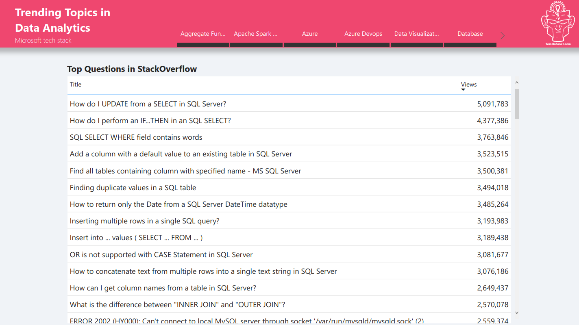
Task: Select row How to return only the Date
Action: [289, 204]
